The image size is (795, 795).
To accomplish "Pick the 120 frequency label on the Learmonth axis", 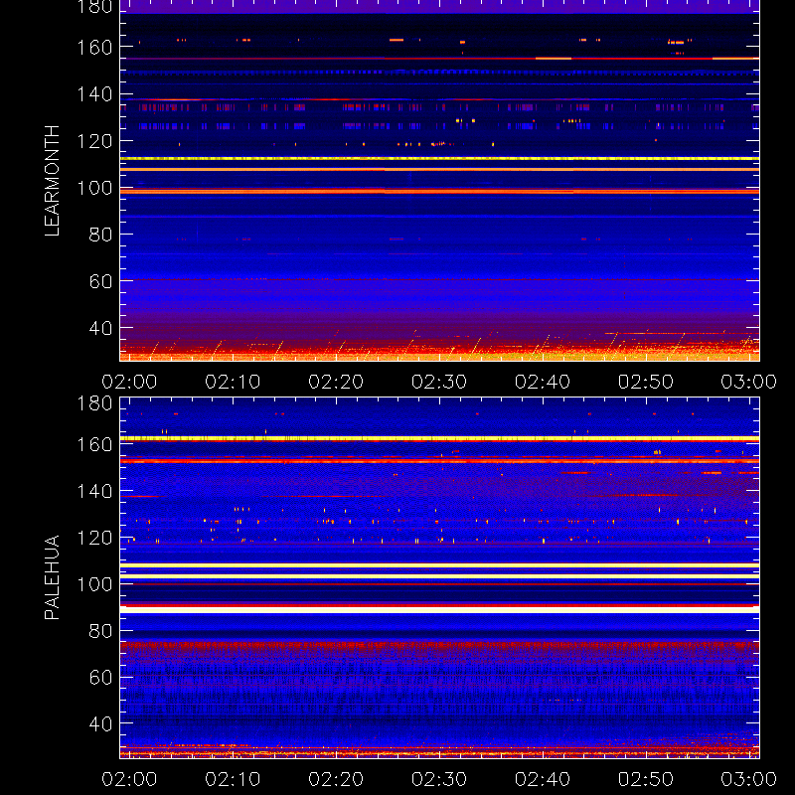I will click(94, 141).
